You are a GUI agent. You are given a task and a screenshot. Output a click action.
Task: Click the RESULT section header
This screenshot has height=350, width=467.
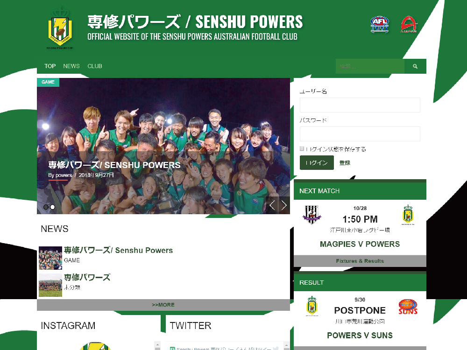[360, 282]
